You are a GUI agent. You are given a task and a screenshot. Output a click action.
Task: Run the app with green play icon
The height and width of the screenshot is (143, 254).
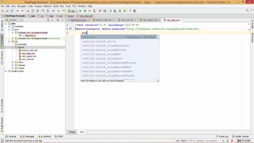coord(80,11)
